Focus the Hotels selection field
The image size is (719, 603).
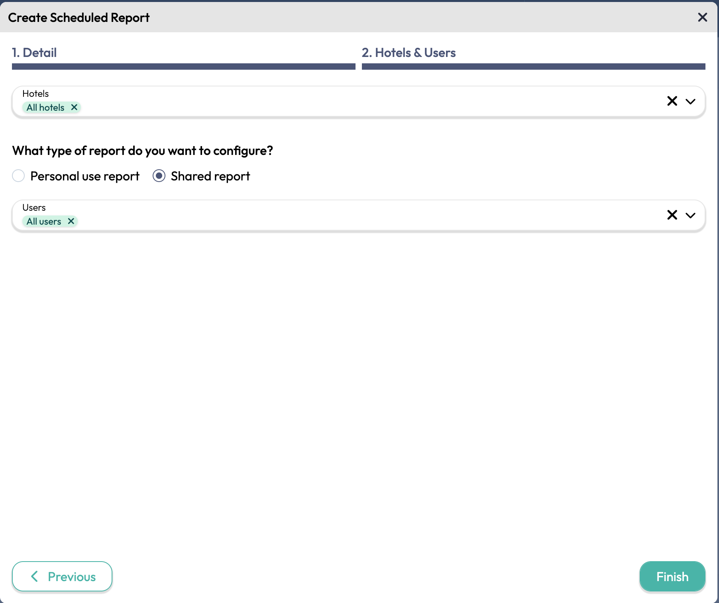pos(359,102)
